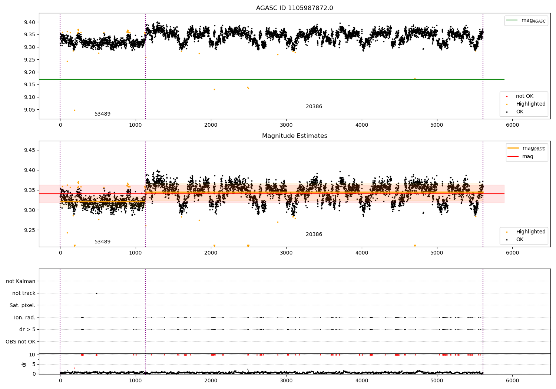This screenshot has height=389, width=556.
Task: Click the '20386' label in the Magnitude Estimates plot
Action: [x=314, y=235]
